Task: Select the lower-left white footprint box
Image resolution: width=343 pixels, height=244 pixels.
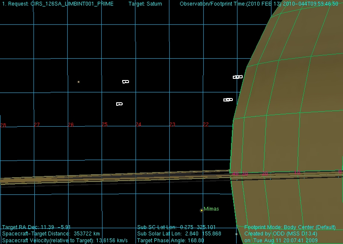Action: click(x=119, y=104)
